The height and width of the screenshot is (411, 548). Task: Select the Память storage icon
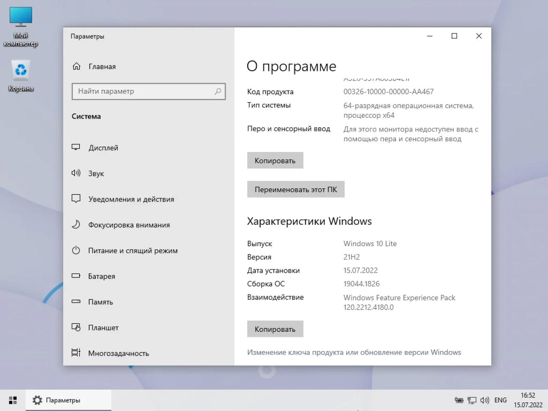pos(76,301)
